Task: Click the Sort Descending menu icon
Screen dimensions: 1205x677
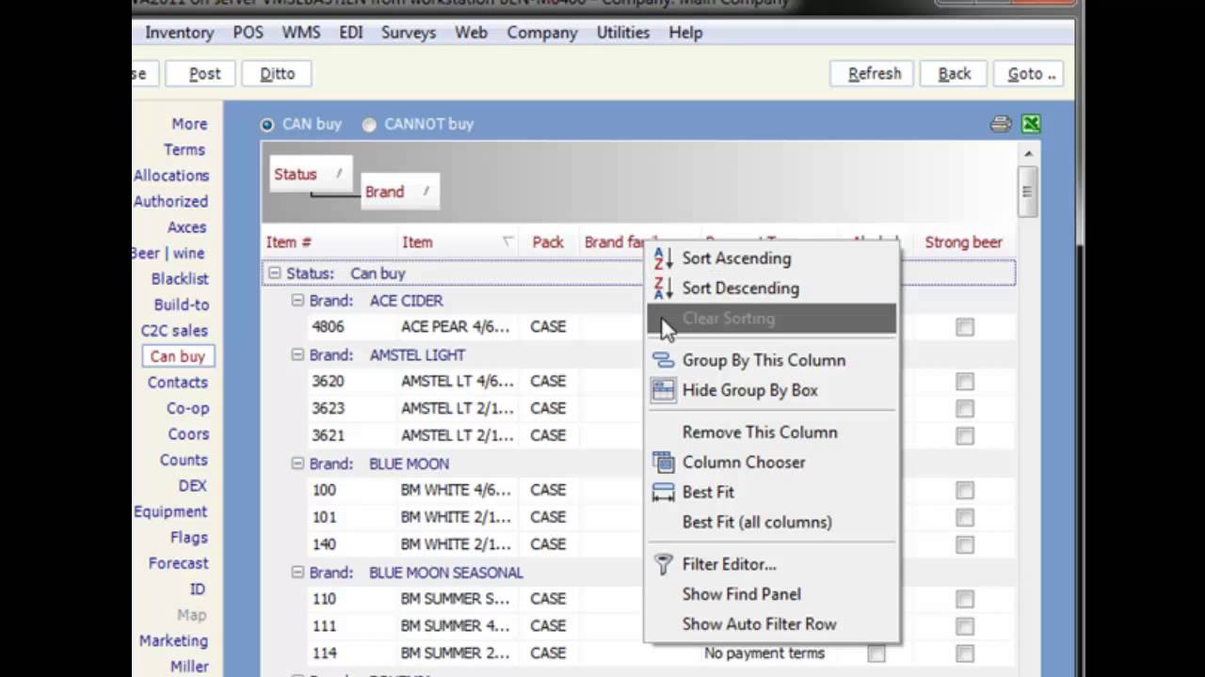Action: [664, 289]
